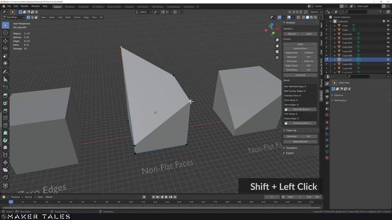Select the Inset Faces tool

click(6, 103)
